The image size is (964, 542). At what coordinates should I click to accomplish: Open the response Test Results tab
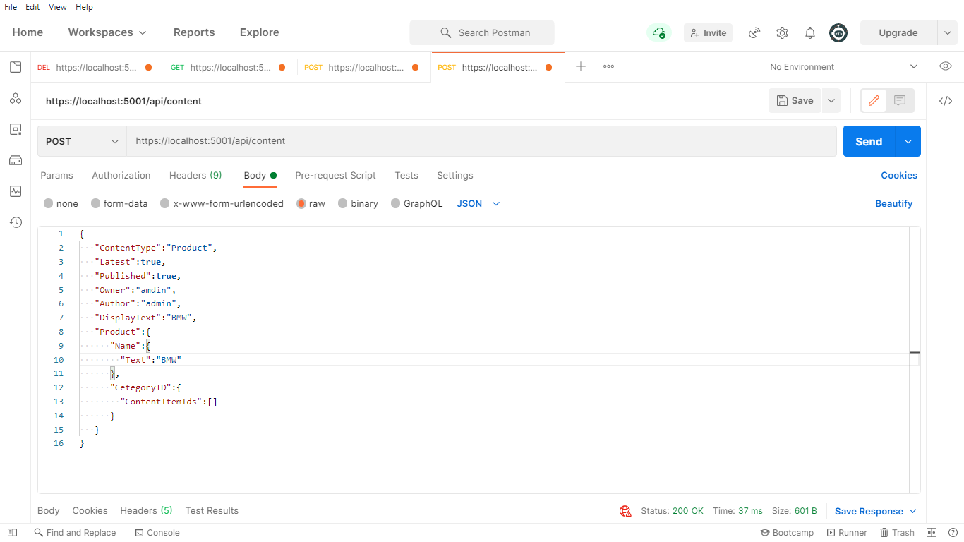pos(212,510)
